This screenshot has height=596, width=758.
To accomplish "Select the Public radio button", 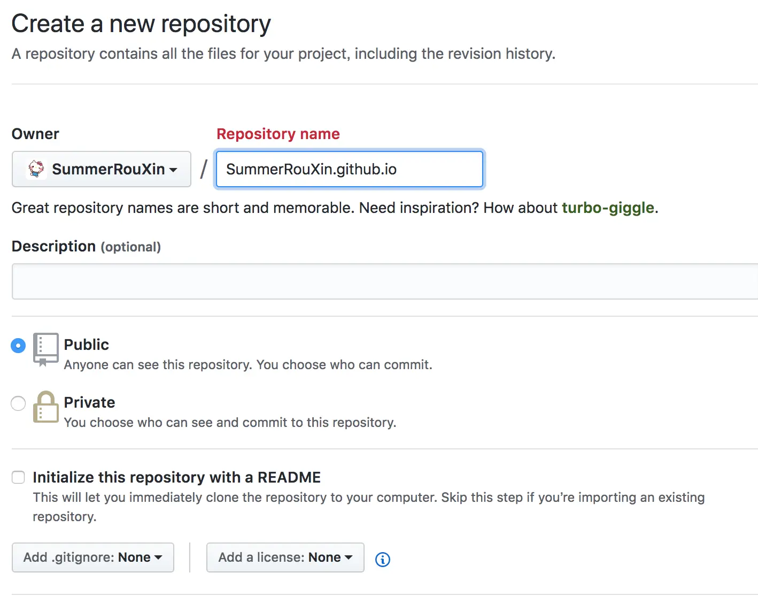I will [x=18, y=346].
